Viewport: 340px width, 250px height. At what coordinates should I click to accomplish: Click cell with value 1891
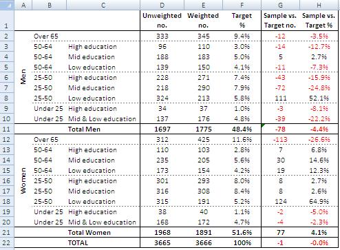[x=203, y=232]
